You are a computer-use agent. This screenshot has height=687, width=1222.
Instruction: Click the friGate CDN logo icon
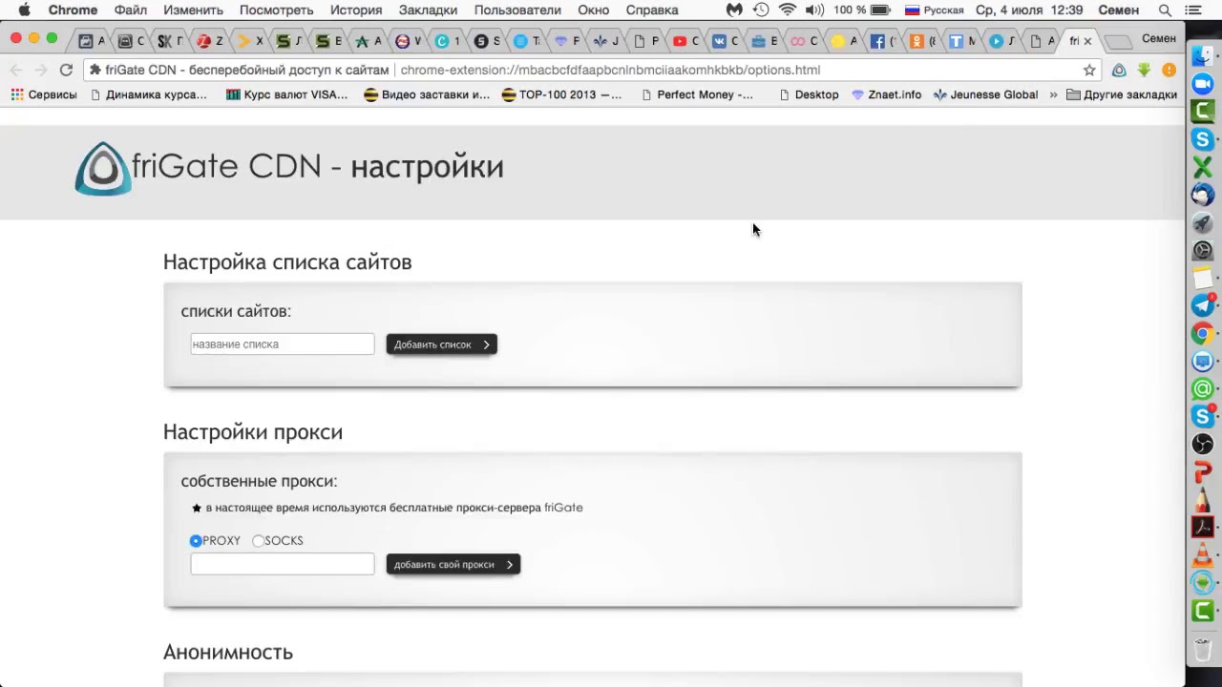pyautogui.click(x=103, y=169)
